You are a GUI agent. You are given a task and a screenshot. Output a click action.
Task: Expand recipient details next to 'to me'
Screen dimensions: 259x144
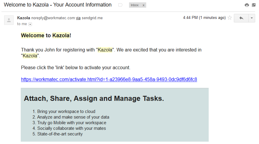coord(30,24)
